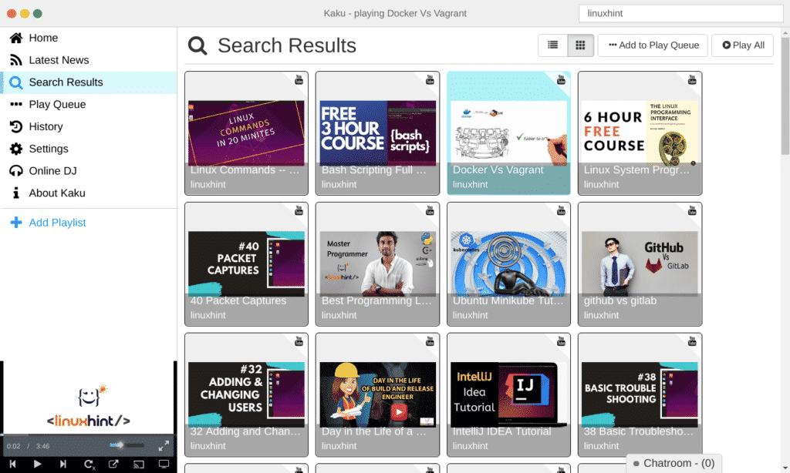
Task: Open Ubuntu Minikube Tutorial video
Action: click(508, 264)
